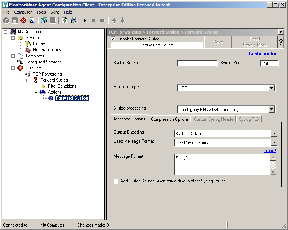Click the Configured Services gear icon

click(x=20, y=62)
